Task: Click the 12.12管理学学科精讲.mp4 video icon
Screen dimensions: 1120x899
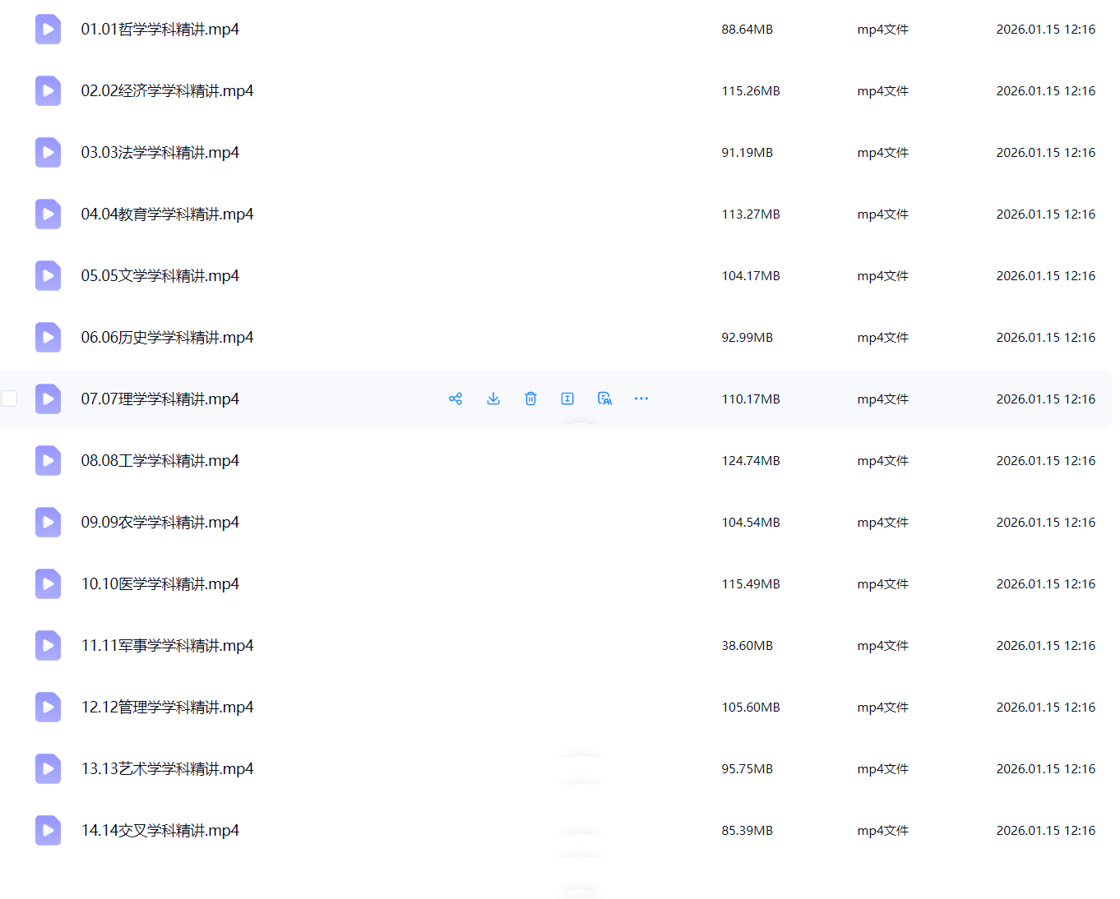Action: coord(48,708)
